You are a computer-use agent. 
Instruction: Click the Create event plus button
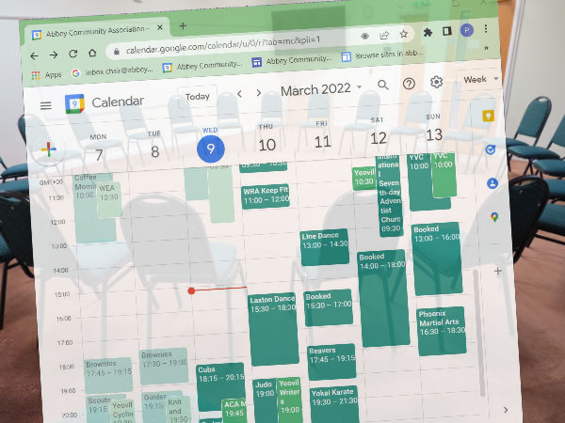click(45, 150)
